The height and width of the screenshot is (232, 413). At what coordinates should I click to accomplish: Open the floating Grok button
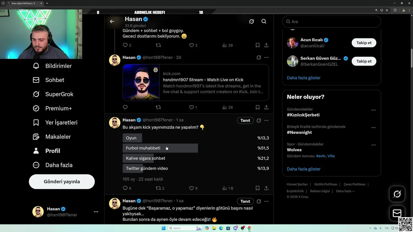(x=397, y=194)
